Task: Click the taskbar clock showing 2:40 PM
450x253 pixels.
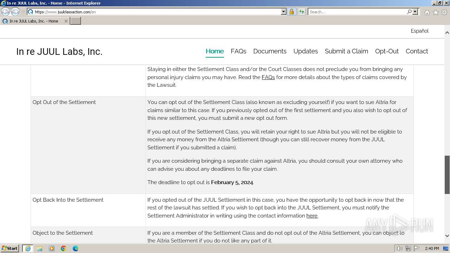Action: (x=432, y=248)
